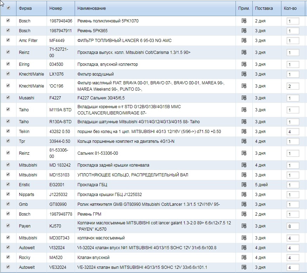Select delivery value '5 дней'
The height and width of the screenshot is (273, 307).
pyautogui.click(x=261, y=185)
